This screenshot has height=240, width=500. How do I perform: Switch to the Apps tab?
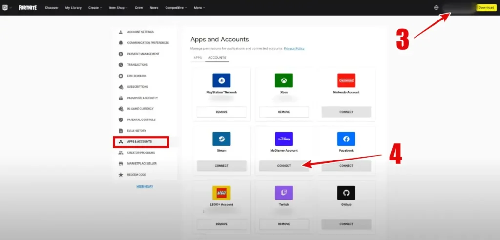point(198,58)
